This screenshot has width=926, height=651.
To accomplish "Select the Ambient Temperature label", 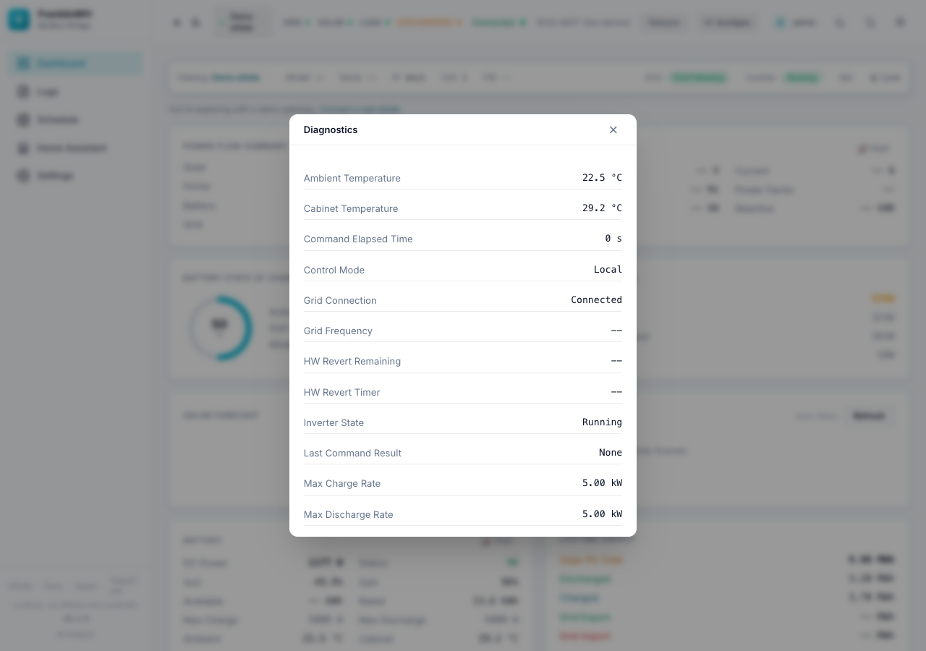I will tap(352, 178).
